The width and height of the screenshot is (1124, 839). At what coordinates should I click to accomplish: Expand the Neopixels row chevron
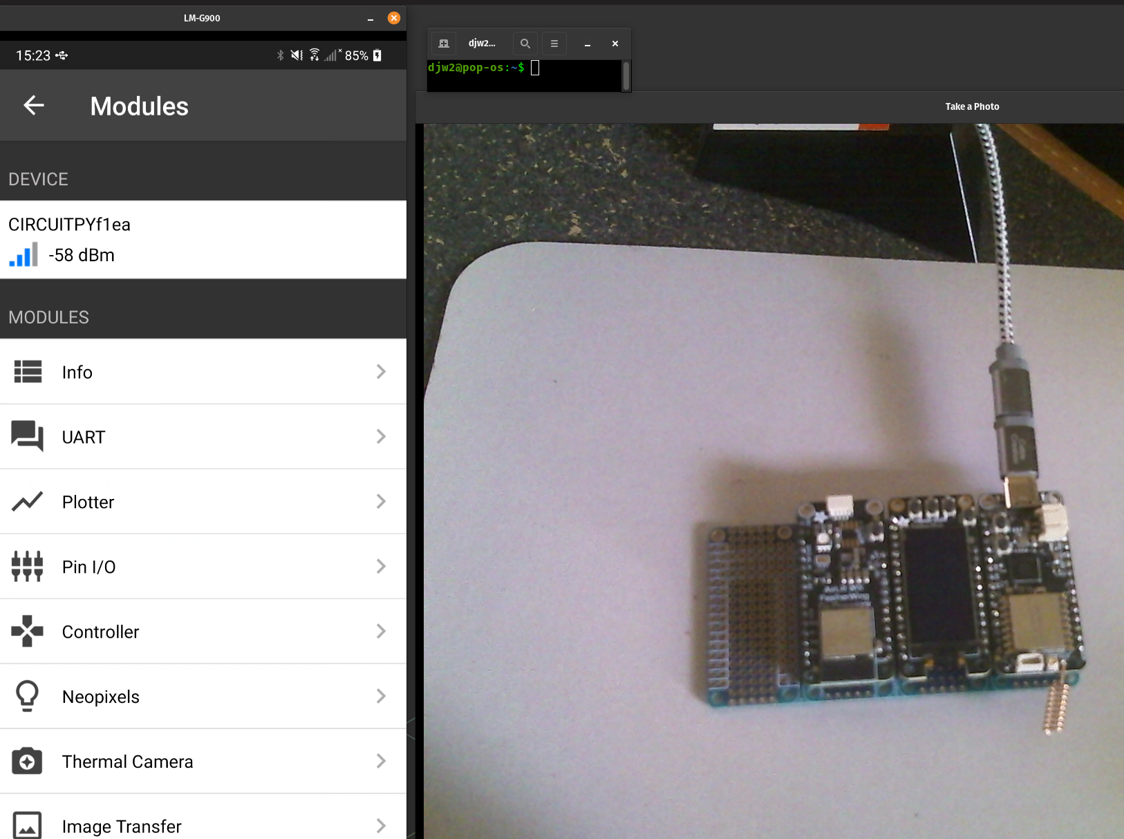pyautogui.click(x=381, y=696)
